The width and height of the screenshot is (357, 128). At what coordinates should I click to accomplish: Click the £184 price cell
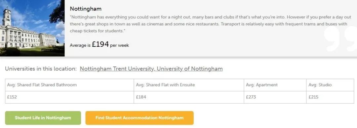[189, 97]
